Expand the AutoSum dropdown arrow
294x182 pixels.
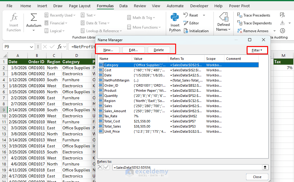click(33, 30)
